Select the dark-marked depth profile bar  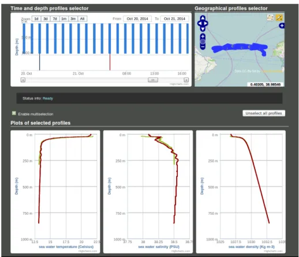tap(40, 39)
